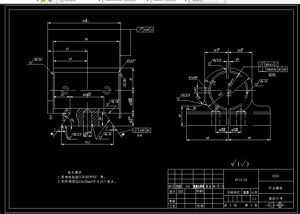Click the part name 开合螺母 in title block
The image size is (300, 214).
pyautogui.click(x=275, y=188)
